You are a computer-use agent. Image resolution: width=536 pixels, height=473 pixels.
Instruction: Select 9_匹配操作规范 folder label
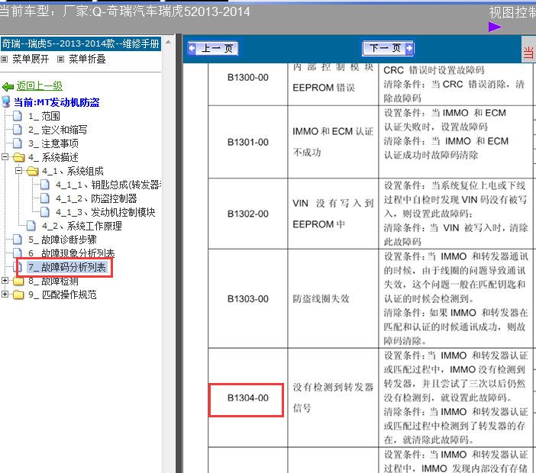pyautogui.click(x=63, y=294)
